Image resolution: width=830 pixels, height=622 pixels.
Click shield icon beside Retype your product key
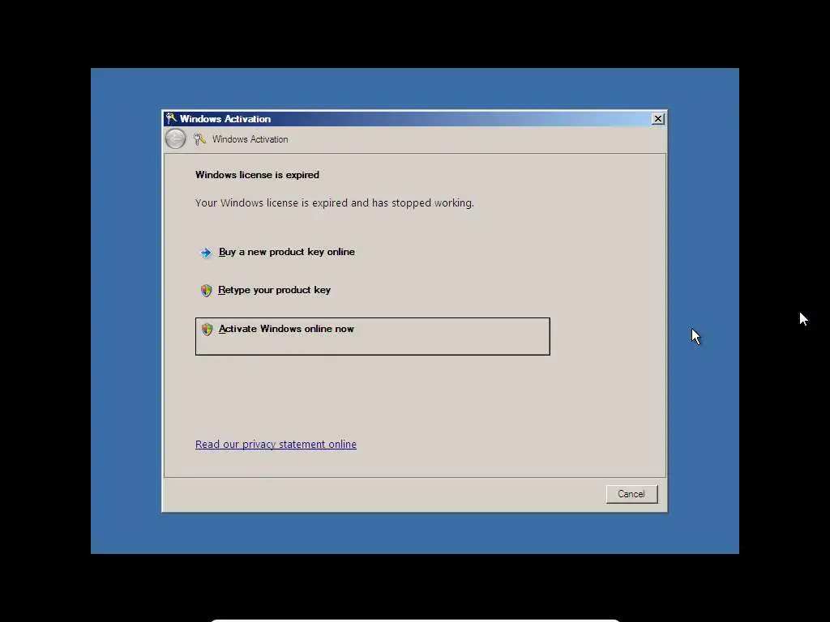pos(206,291)
